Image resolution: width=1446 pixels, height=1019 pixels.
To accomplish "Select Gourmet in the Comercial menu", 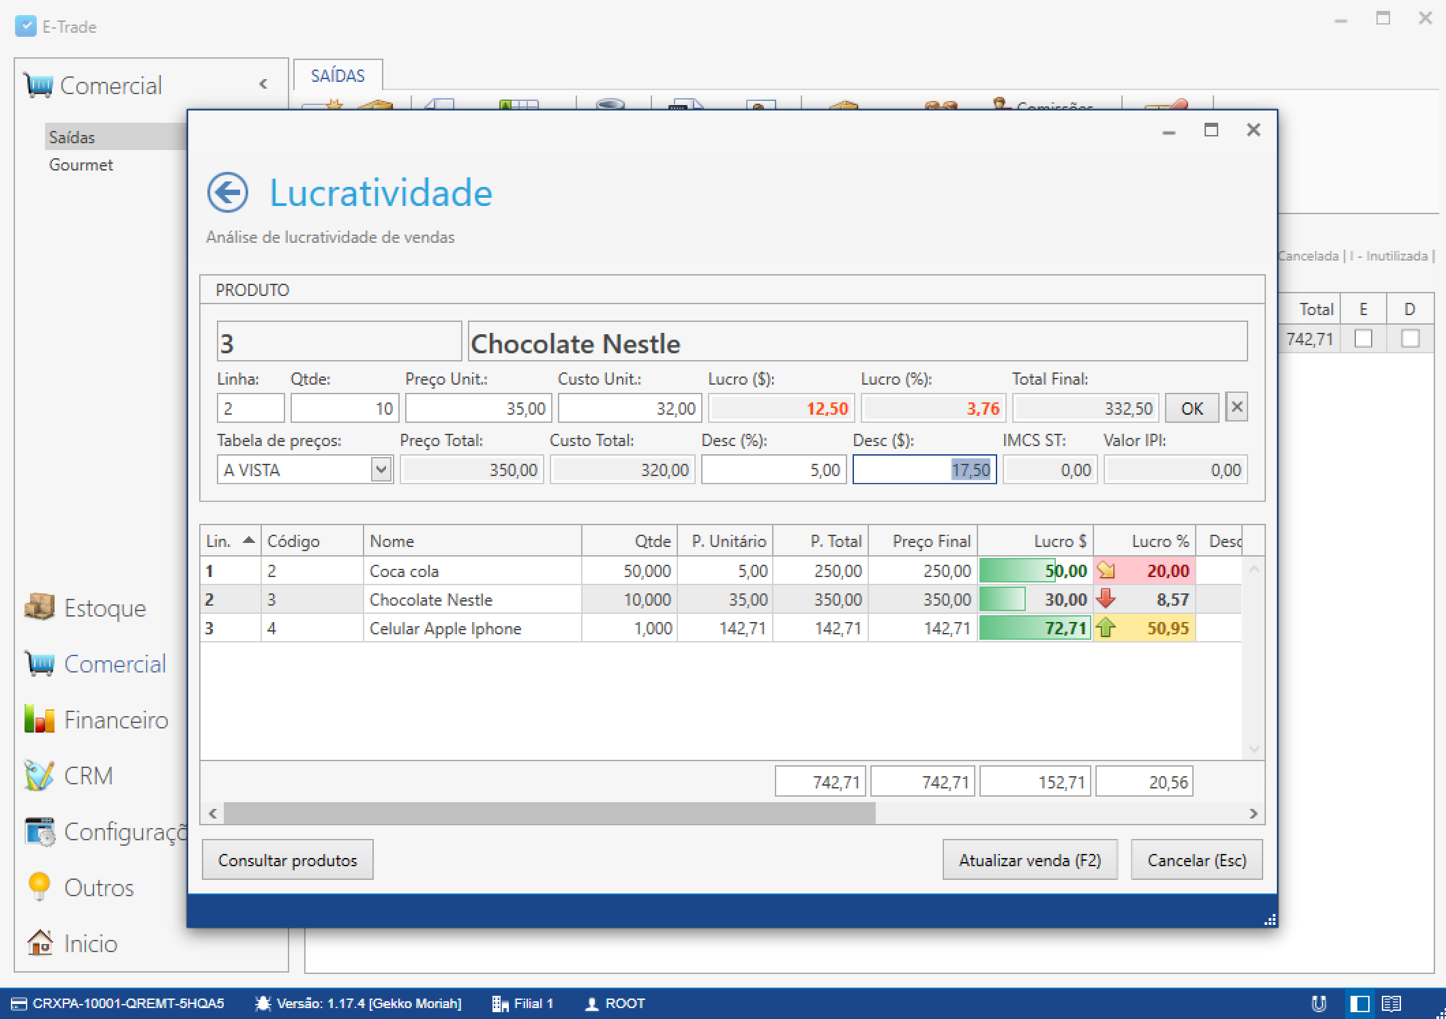I will (x=81, y=164).
